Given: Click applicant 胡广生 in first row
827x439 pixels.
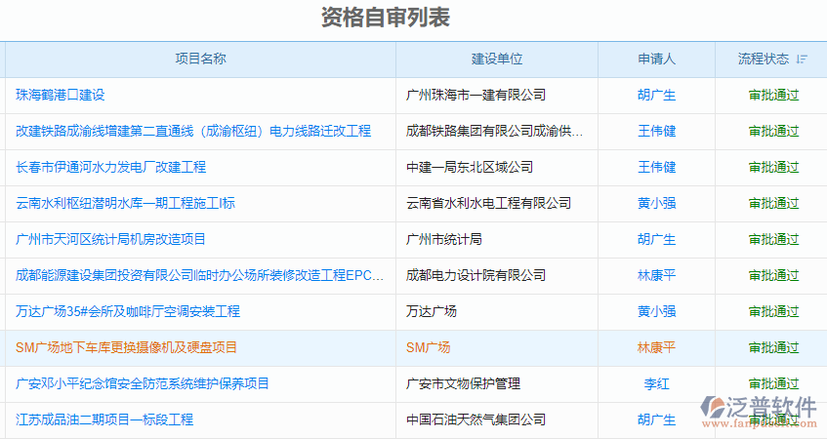Looking at the screenshot, I should tap(656, 96).
